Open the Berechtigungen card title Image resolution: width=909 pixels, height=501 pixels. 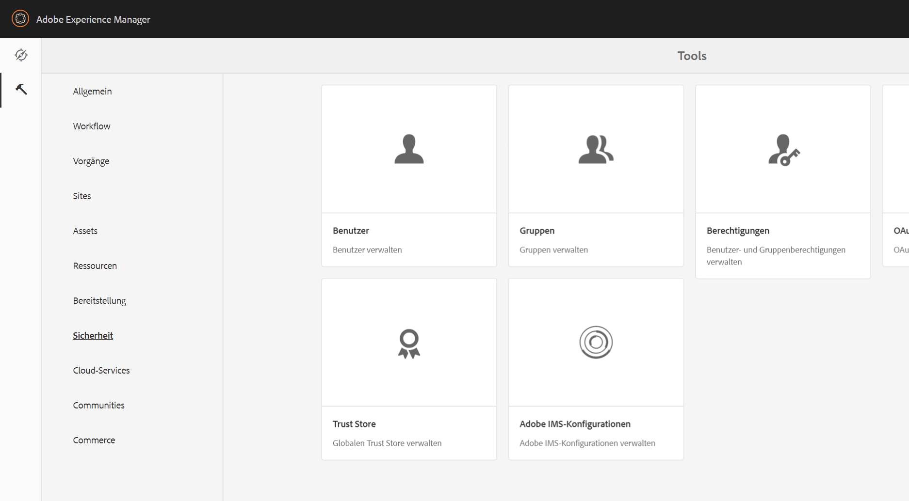[x=738, y=231]
